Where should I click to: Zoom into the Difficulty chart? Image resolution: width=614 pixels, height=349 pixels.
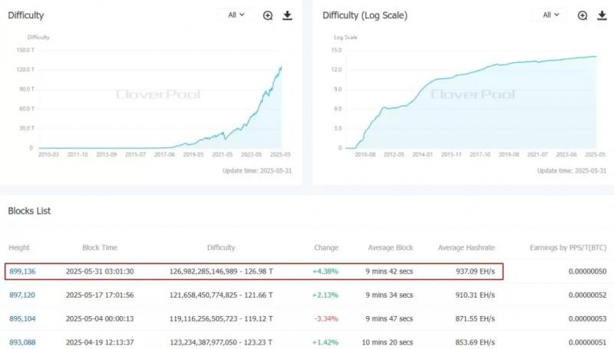pyautogui.click(x=268, y=15)
